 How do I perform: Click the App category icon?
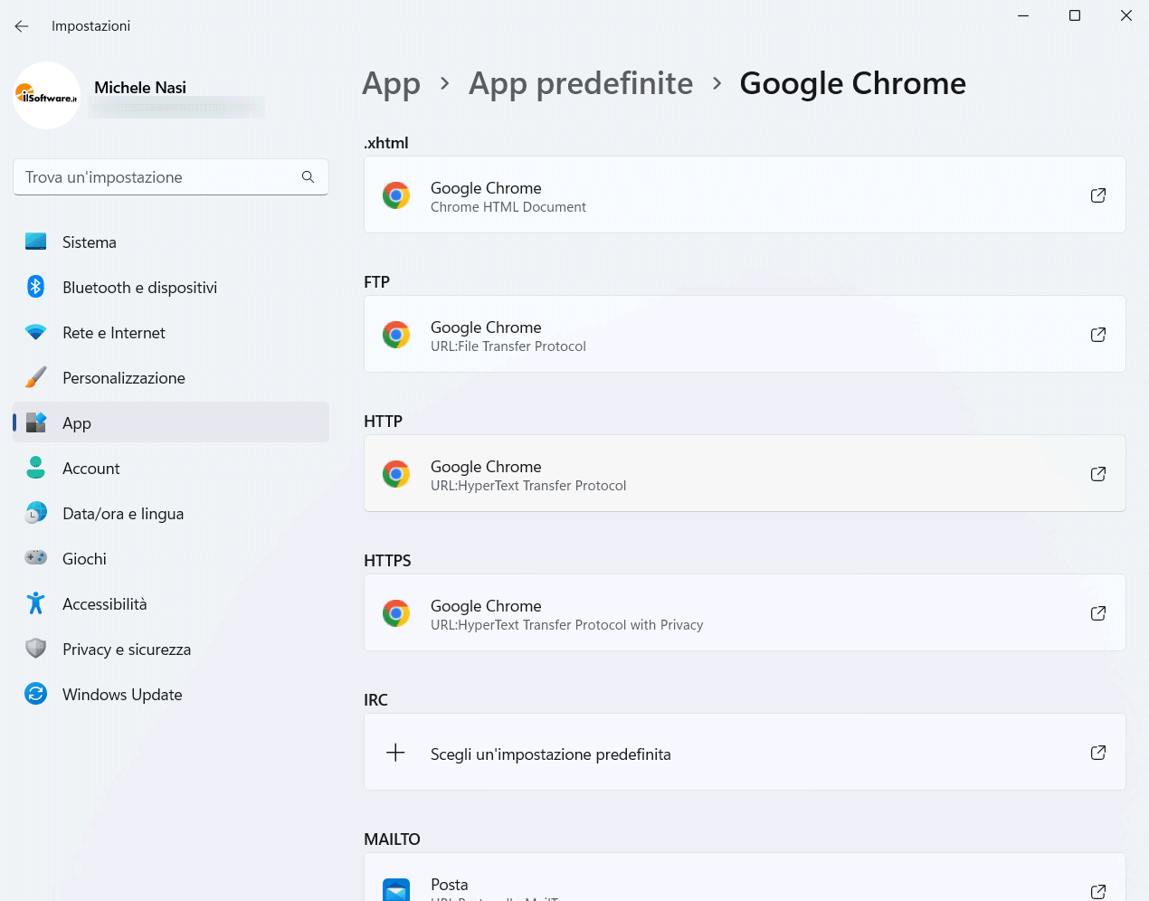[36, 422]
